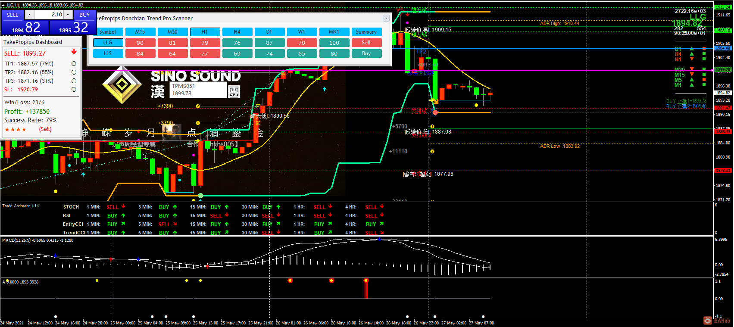Screen dimensions: 734x327
Task: Switch scanner to the D1 timeframe
Action: pyautogui.click(x=269, y=32)
